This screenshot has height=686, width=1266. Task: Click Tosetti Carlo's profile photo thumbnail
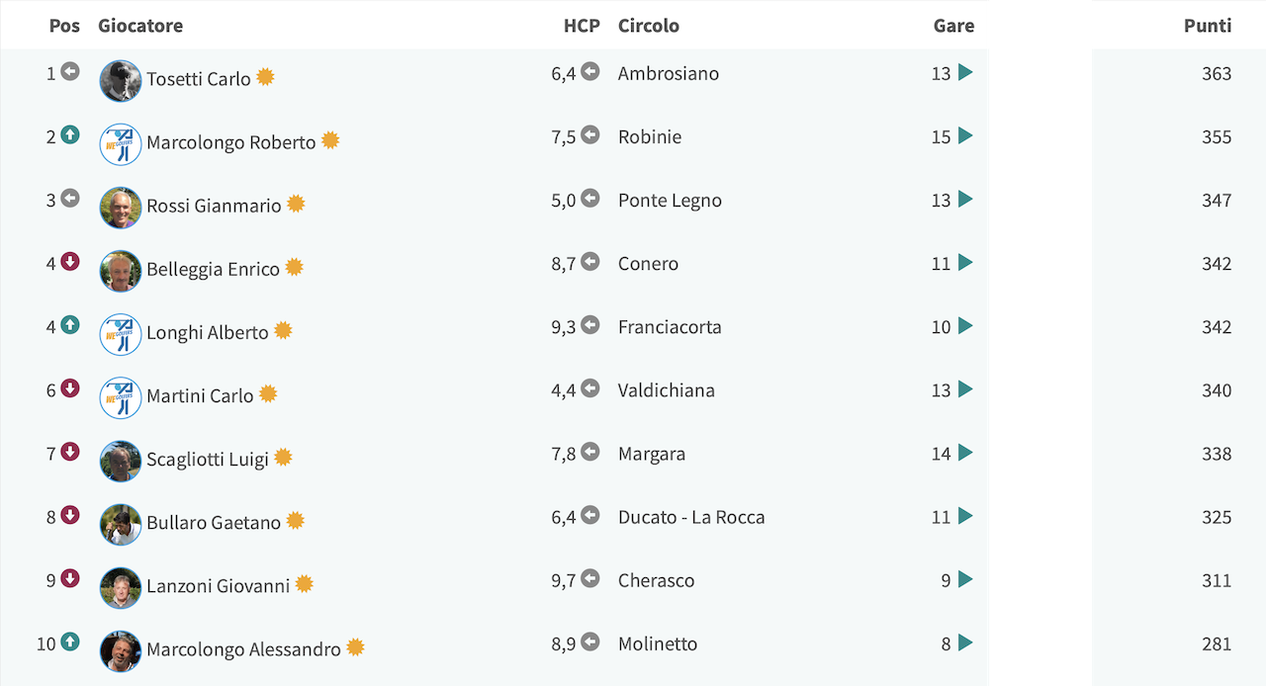121,81
